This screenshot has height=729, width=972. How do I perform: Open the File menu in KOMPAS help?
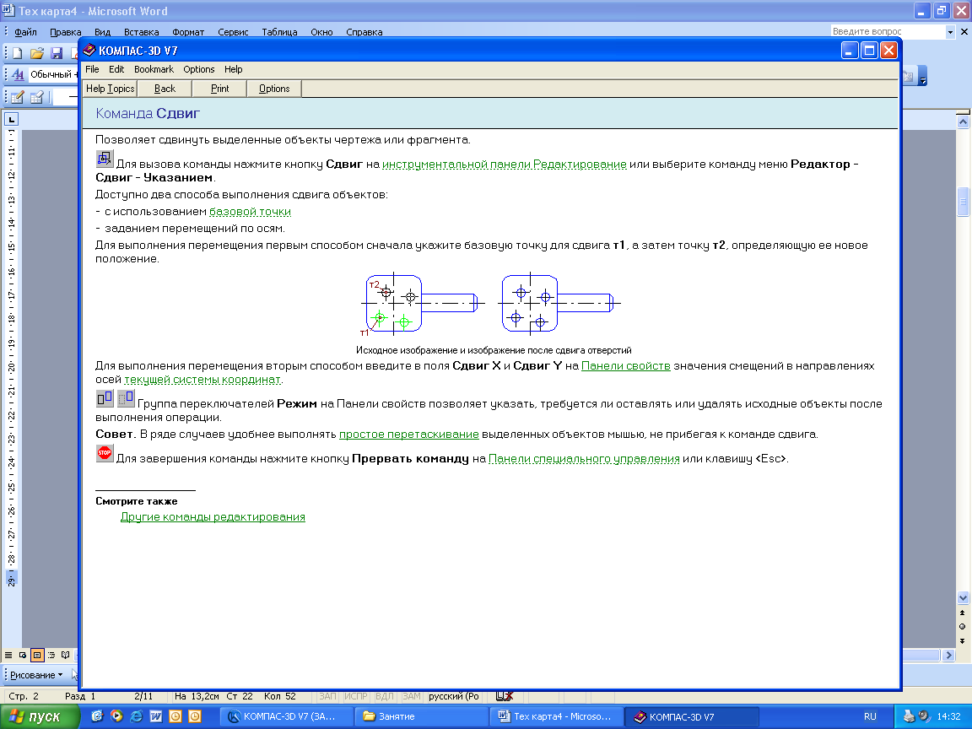click(x=92, y=69)
